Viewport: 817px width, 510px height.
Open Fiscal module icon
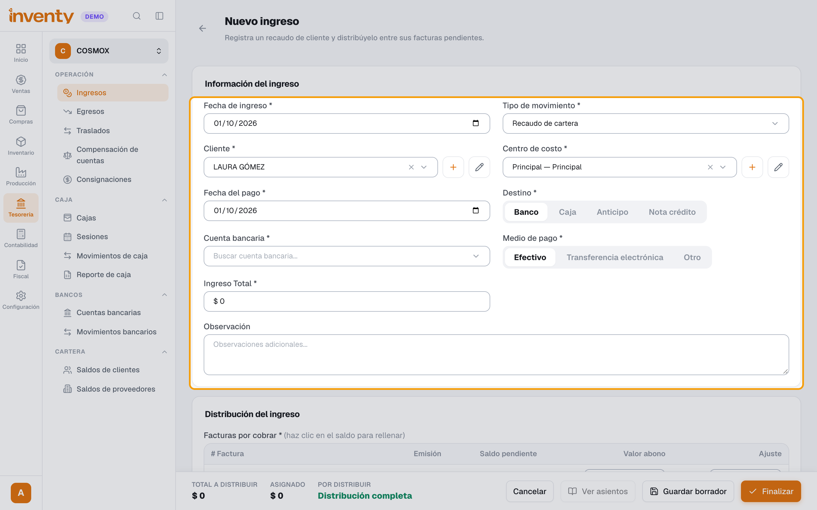coord(21,269)
